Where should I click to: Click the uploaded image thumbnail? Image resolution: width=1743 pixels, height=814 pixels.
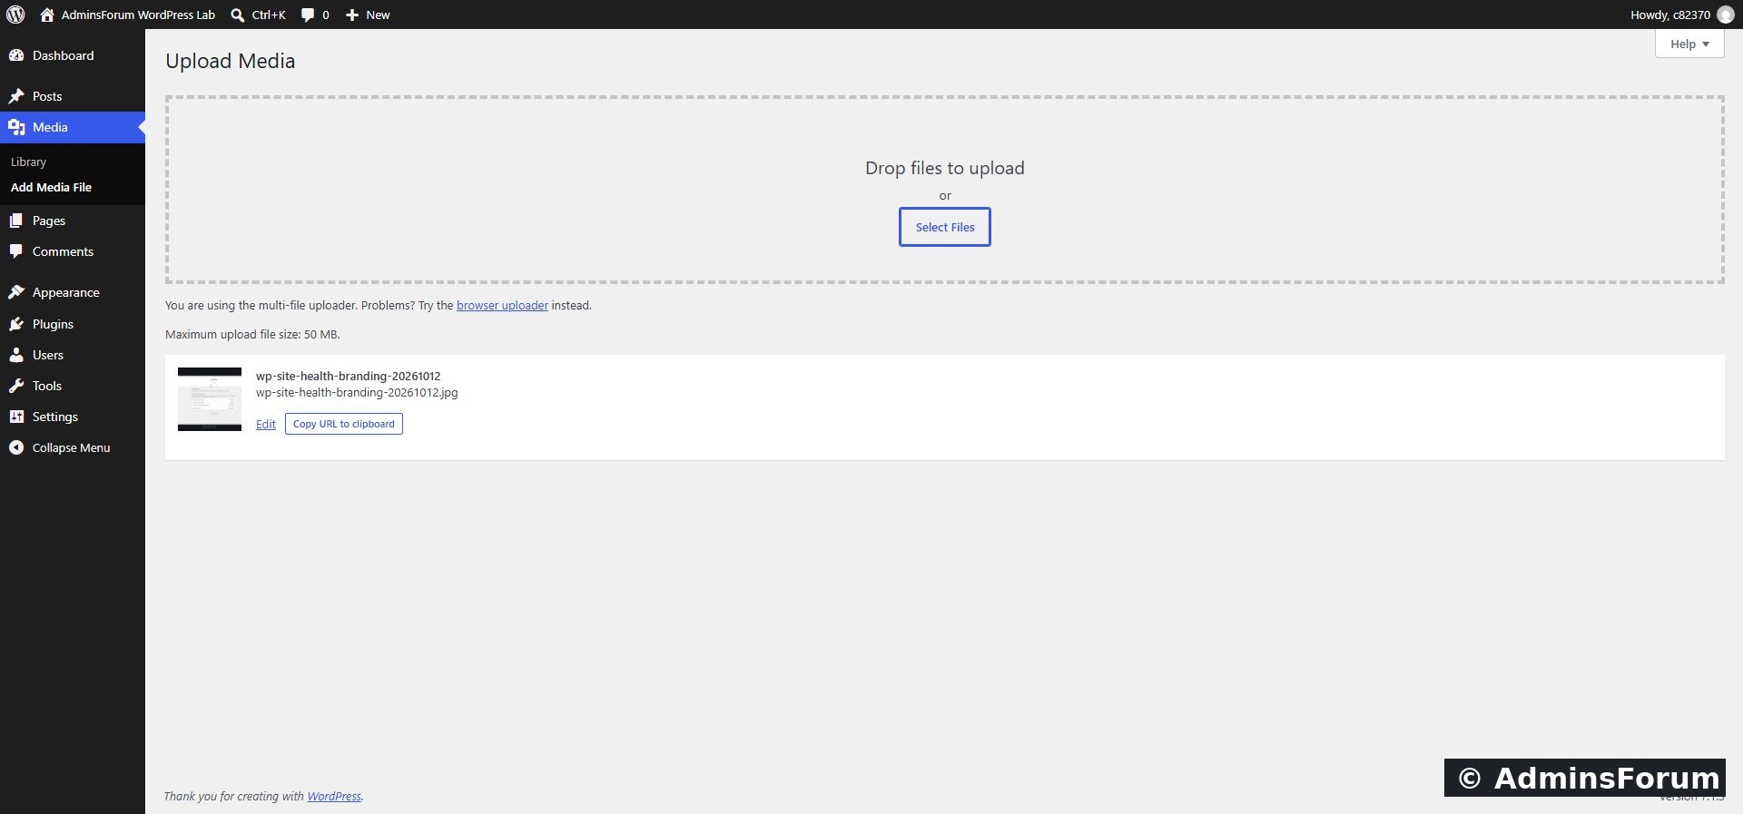click(210, 399)
